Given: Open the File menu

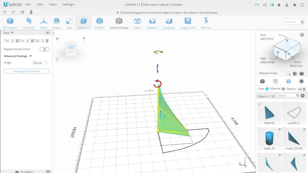Looking at the screenshot, I should click(28, 5).
